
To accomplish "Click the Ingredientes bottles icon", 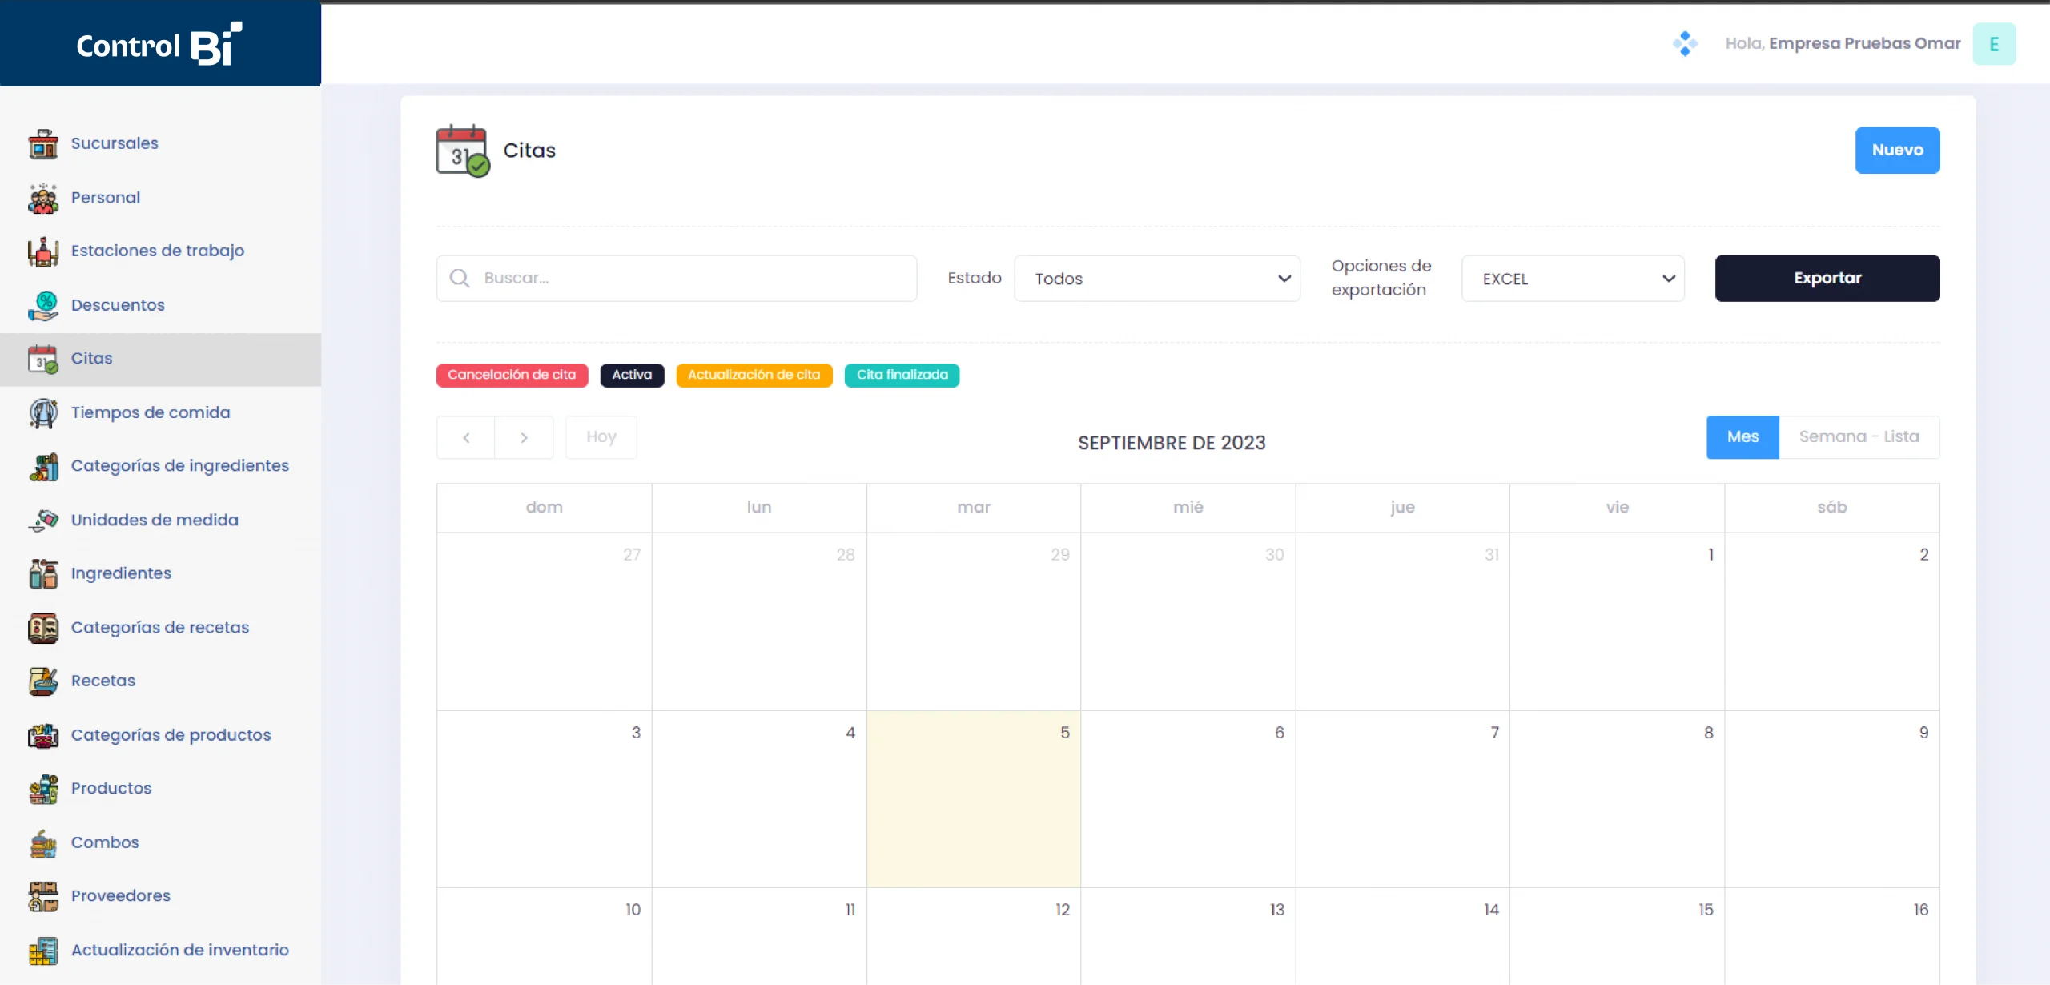I will pos(43,574).
